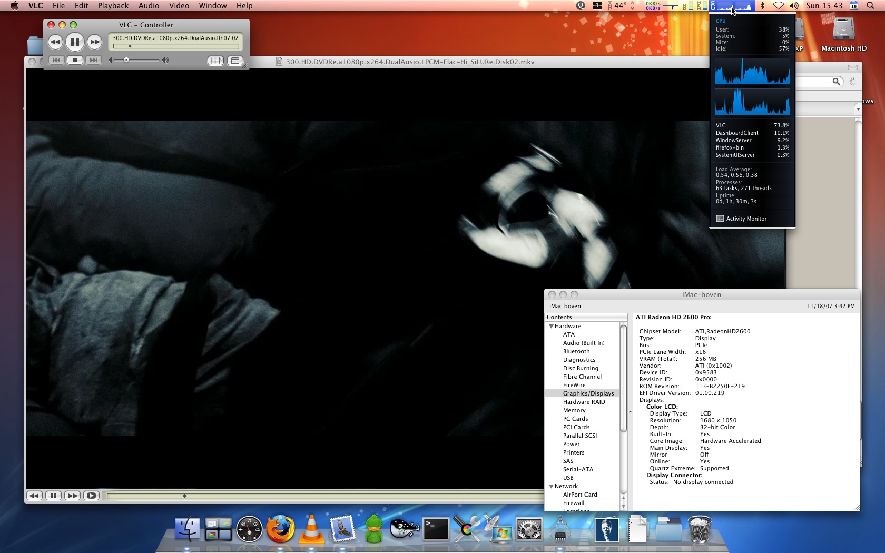The image size is (885, 553).
Task: Open the Trash in the Dock
Action: point(699,529)
